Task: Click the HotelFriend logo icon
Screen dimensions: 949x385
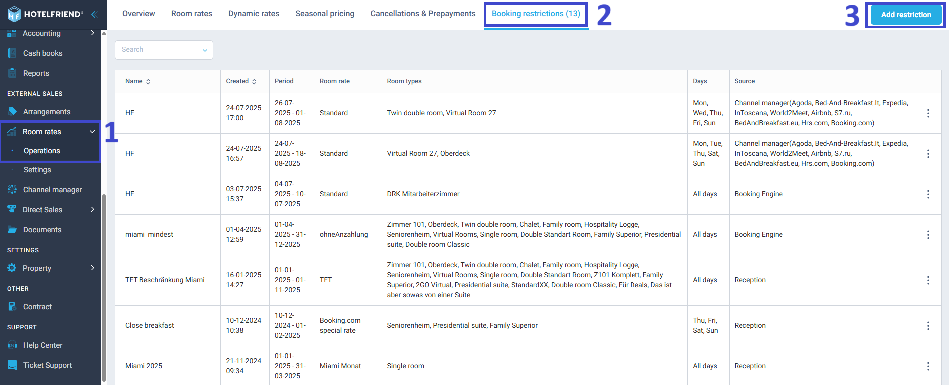Action: [x=14, y=14]
